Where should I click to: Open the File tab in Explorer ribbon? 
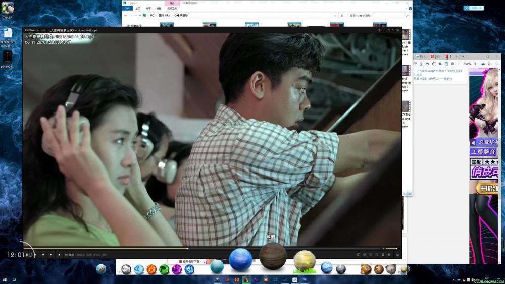[127, 8]
